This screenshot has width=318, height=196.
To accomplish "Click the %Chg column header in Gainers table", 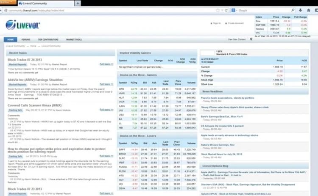I will tap(134, 83).
